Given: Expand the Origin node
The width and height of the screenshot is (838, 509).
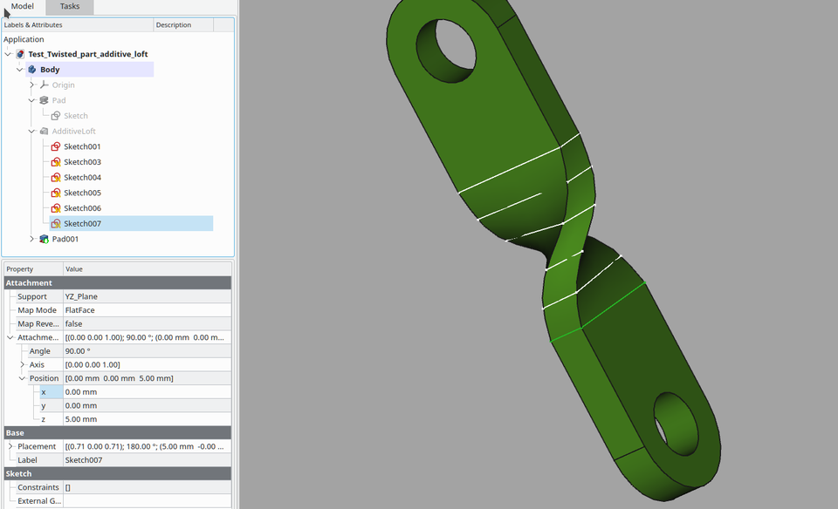Looking at the screenshot, I should click(31, 85).
